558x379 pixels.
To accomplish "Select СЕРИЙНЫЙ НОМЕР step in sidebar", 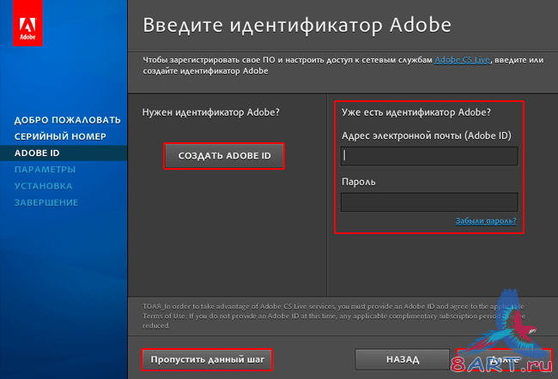I will pos(60,136).
